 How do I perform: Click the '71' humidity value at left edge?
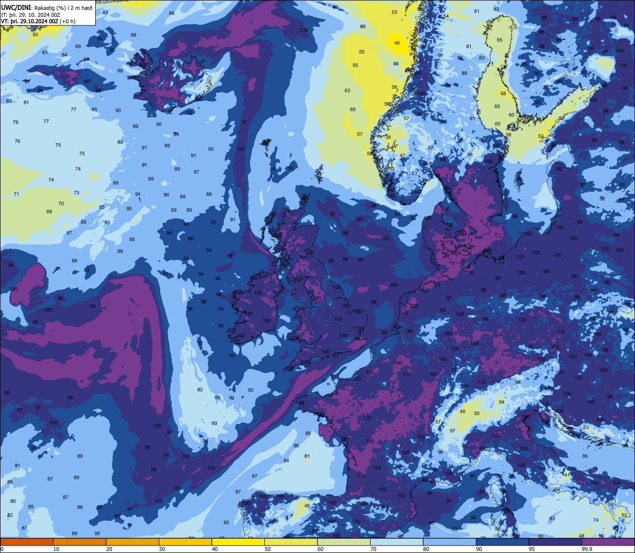pos(16,194)
